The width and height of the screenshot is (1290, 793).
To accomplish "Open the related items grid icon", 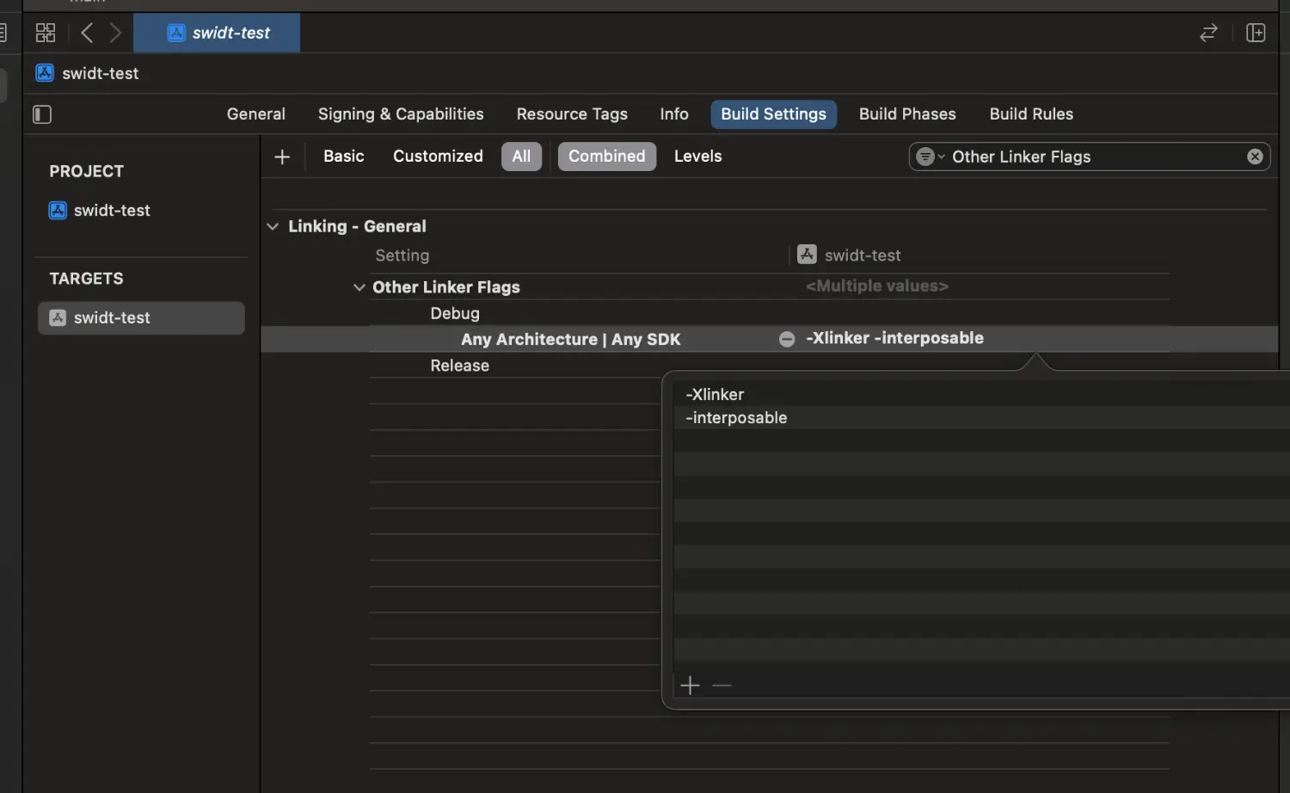I will (45, 33).
